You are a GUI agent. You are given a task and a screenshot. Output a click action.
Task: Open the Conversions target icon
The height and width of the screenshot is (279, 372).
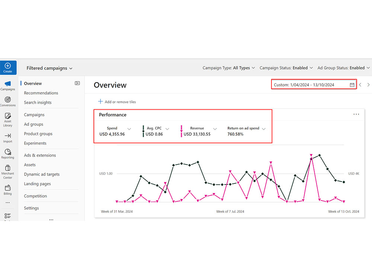pyautogui.click(x=7, y=99)
